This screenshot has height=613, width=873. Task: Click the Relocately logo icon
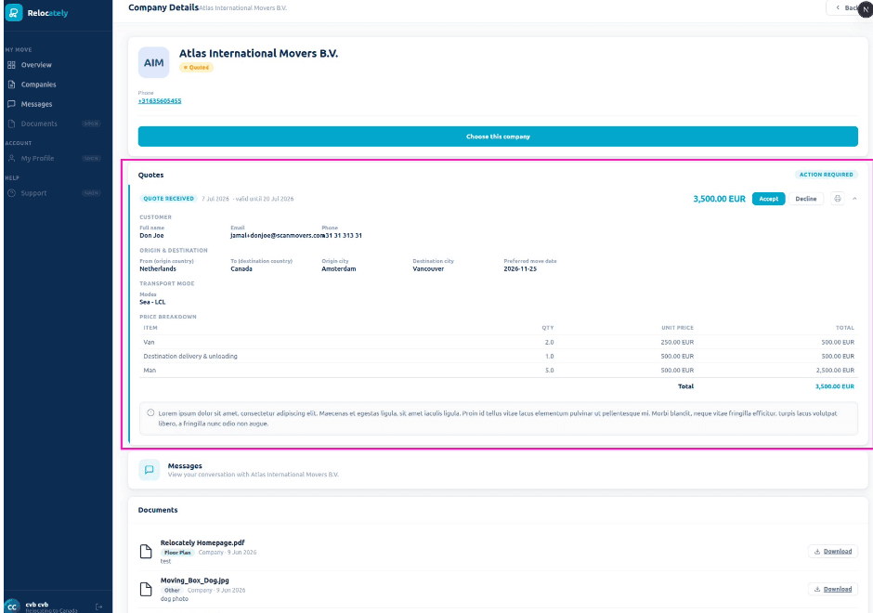click(x=14, y=12)
